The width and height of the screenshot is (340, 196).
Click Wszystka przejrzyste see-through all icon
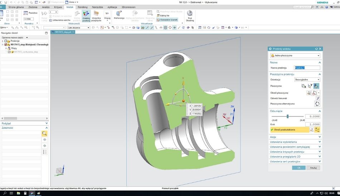click(96, 16)
